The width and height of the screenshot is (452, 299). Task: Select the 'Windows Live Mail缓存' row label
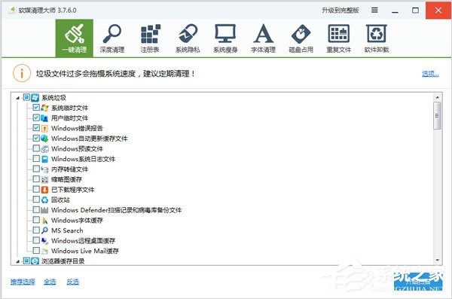click(x=85, y=251)
